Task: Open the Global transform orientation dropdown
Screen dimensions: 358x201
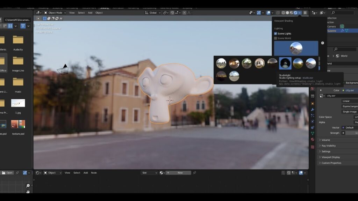Action: click(x=153, y=13)
